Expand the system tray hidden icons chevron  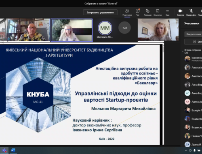[x=186, y=150]
